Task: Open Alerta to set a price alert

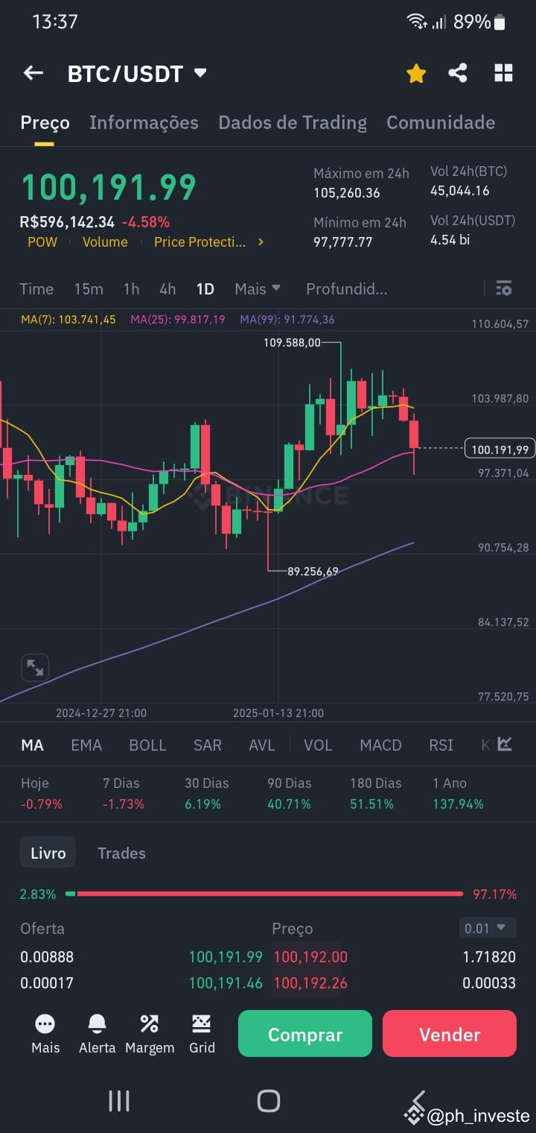Action: point(97,1034)
